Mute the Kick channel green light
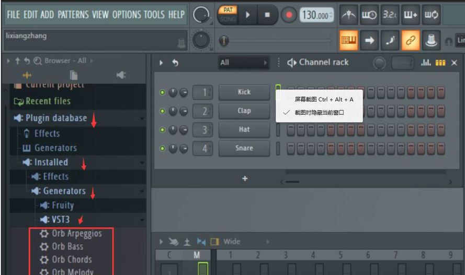Viewport: 465px width, 275px height. (x=162, y=92)
